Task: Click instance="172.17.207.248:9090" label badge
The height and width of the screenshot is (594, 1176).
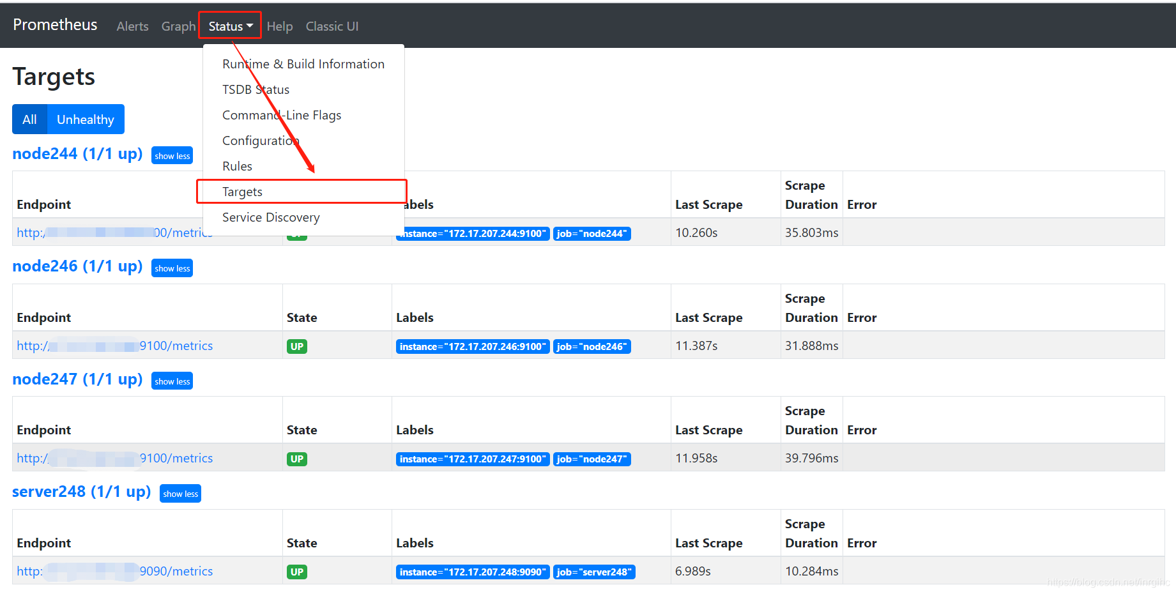Action: click(473, 572)
